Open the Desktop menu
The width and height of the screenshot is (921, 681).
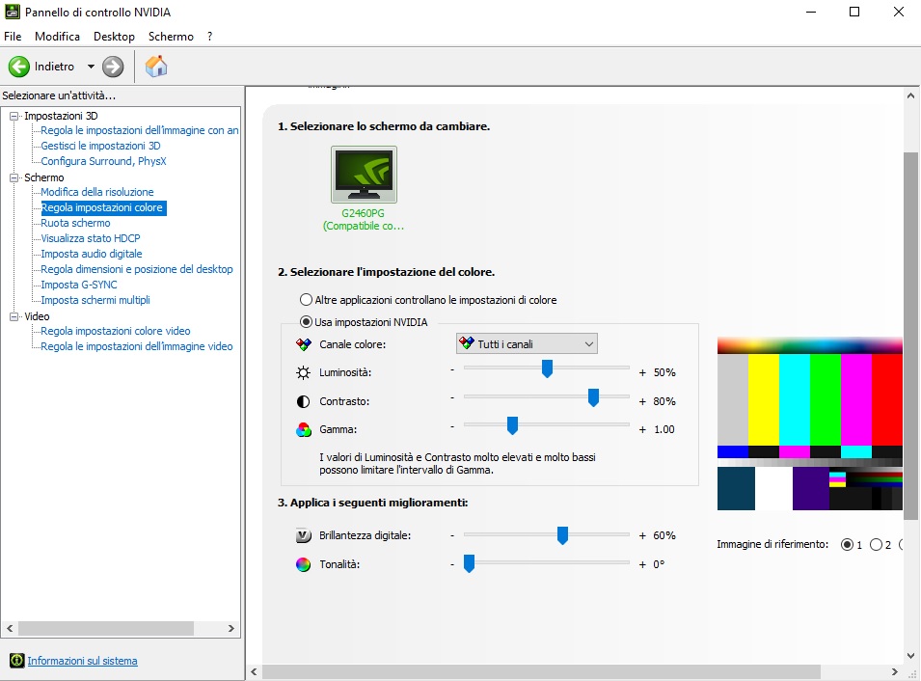(x=114, y=37)
